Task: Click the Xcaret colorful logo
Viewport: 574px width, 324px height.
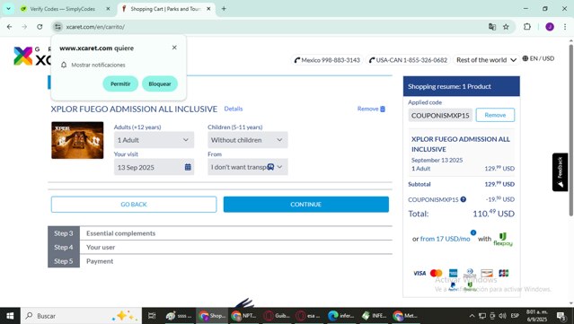Action: (23, 56)
